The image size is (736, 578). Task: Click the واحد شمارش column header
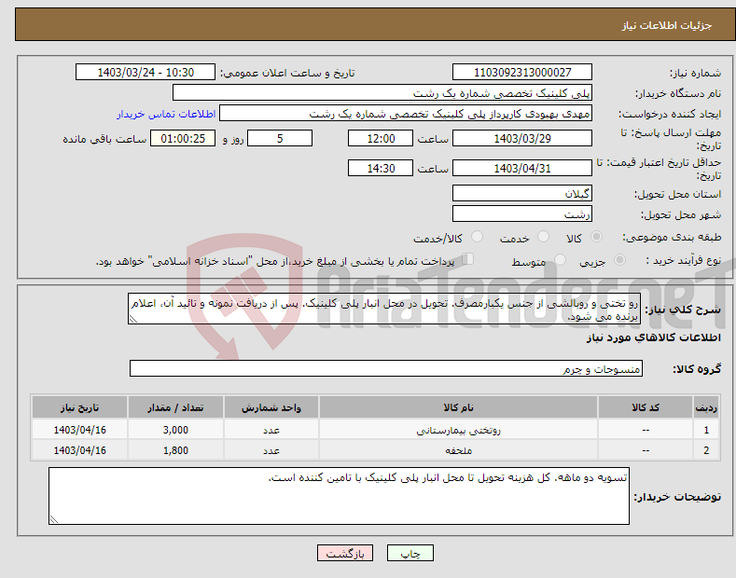click(271, 407)
